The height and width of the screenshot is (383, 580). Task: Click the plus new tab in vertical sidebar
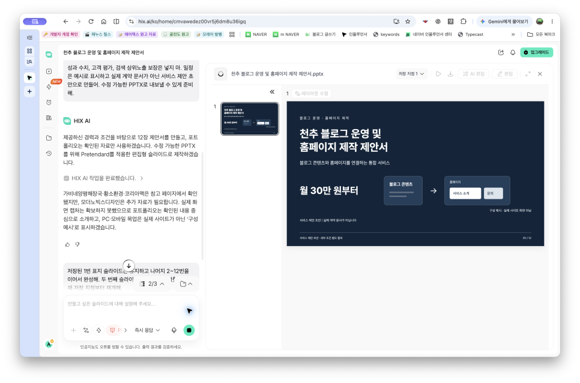(x=29, y=91)
